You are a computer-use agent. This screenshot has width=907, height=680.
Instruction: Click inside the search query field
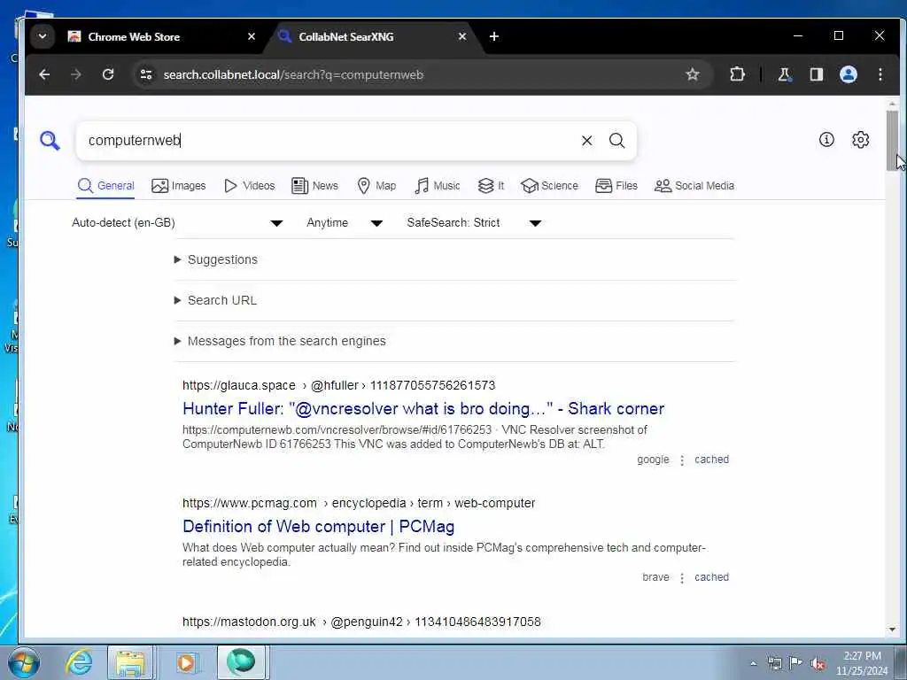[329, 141]
